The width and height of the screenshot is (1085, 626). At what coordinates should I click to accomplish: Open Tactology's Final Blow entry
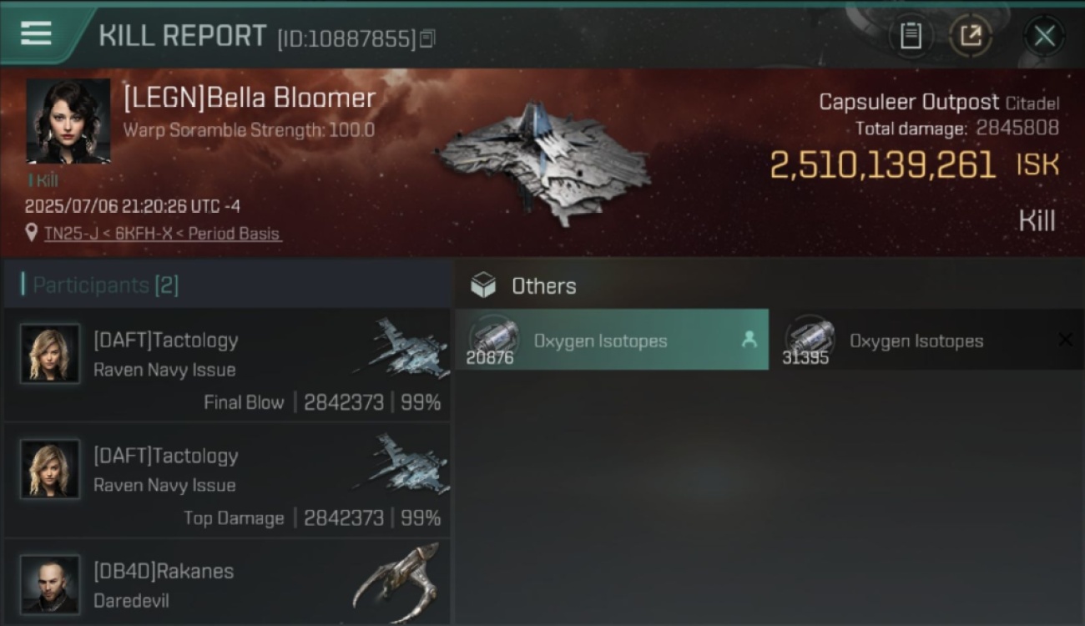[x=227, y=365]
